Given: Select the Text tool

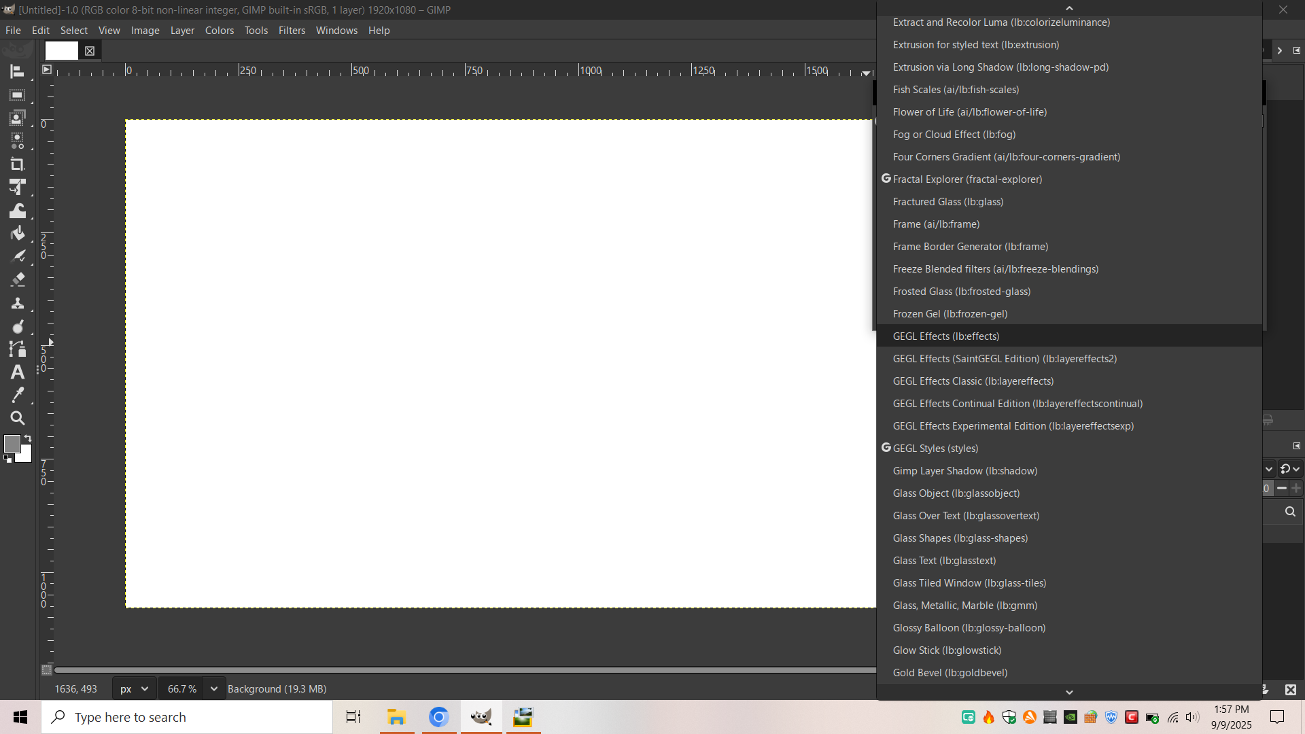Looking at the screenshot, I should click(x=18, y=372).
